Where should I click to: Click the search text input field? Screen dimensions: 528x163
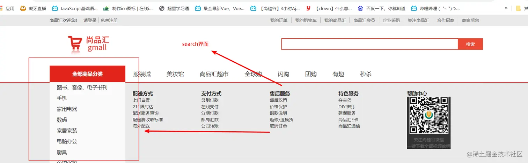click(x=369, y=44)
